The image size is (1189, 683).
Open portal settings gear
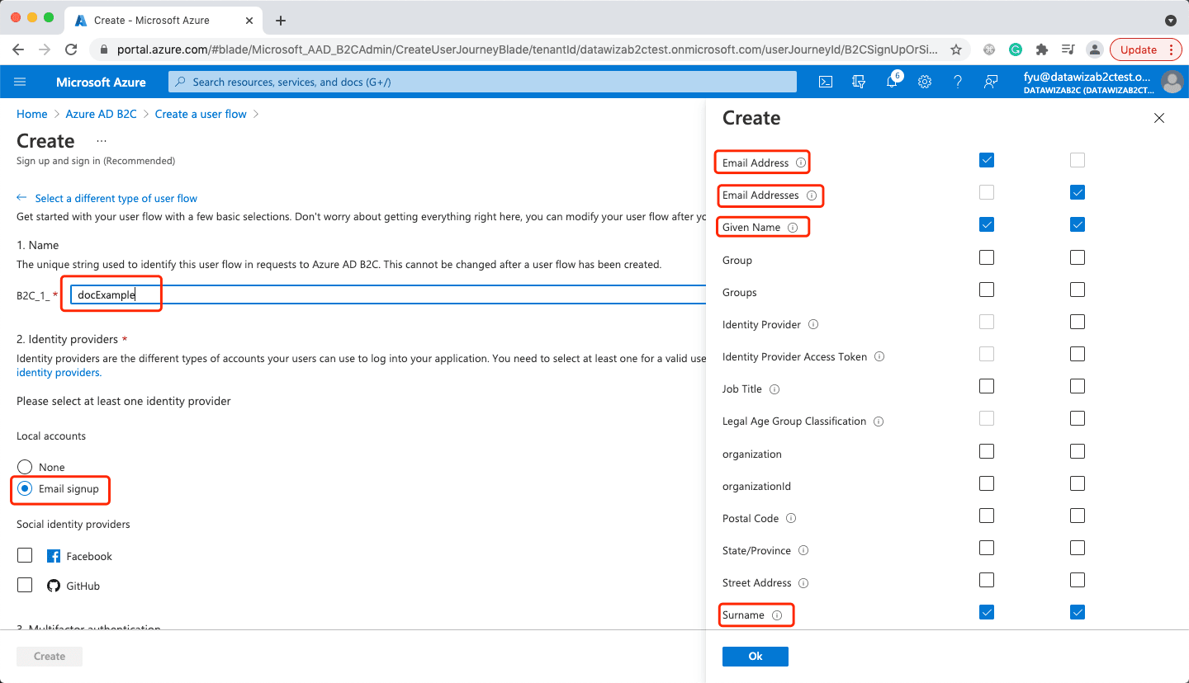point(925,82)
